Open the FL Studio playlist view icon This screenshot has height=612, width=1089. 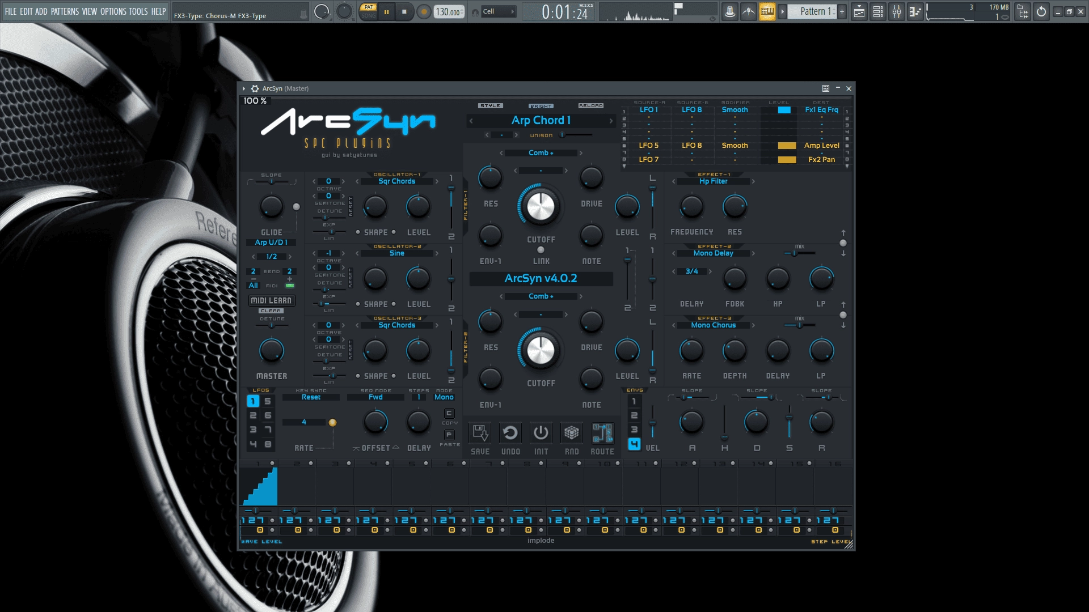pyautogui.click(x=859, y=11)
